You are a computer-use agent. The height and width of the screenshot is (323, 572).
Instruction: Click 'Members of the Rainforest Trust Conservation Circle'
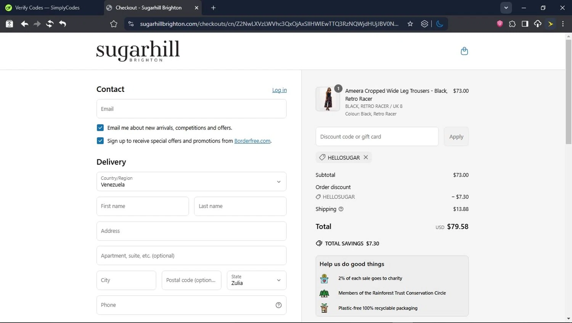point(392,293)
